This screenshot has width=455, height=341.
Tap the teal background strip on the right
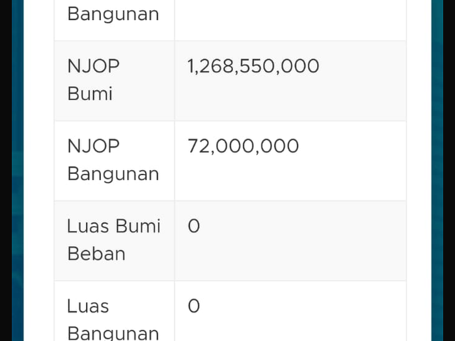click(437, 170)
